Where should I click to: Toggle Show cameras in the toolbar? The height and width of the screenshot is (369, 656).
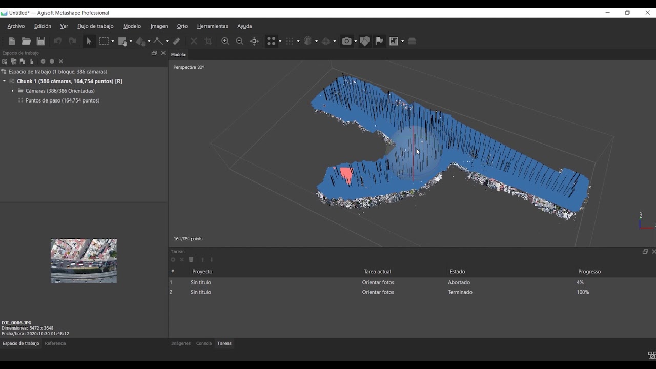tap(347, 41)
